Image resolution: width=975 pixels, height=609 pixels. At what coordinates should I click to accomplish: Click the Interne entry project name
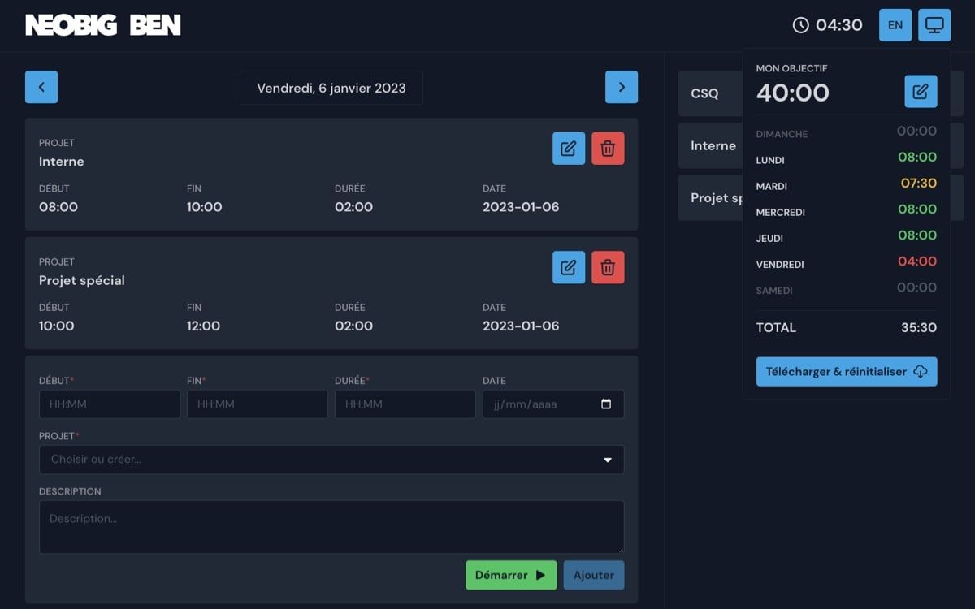click(x=62, y=162)
